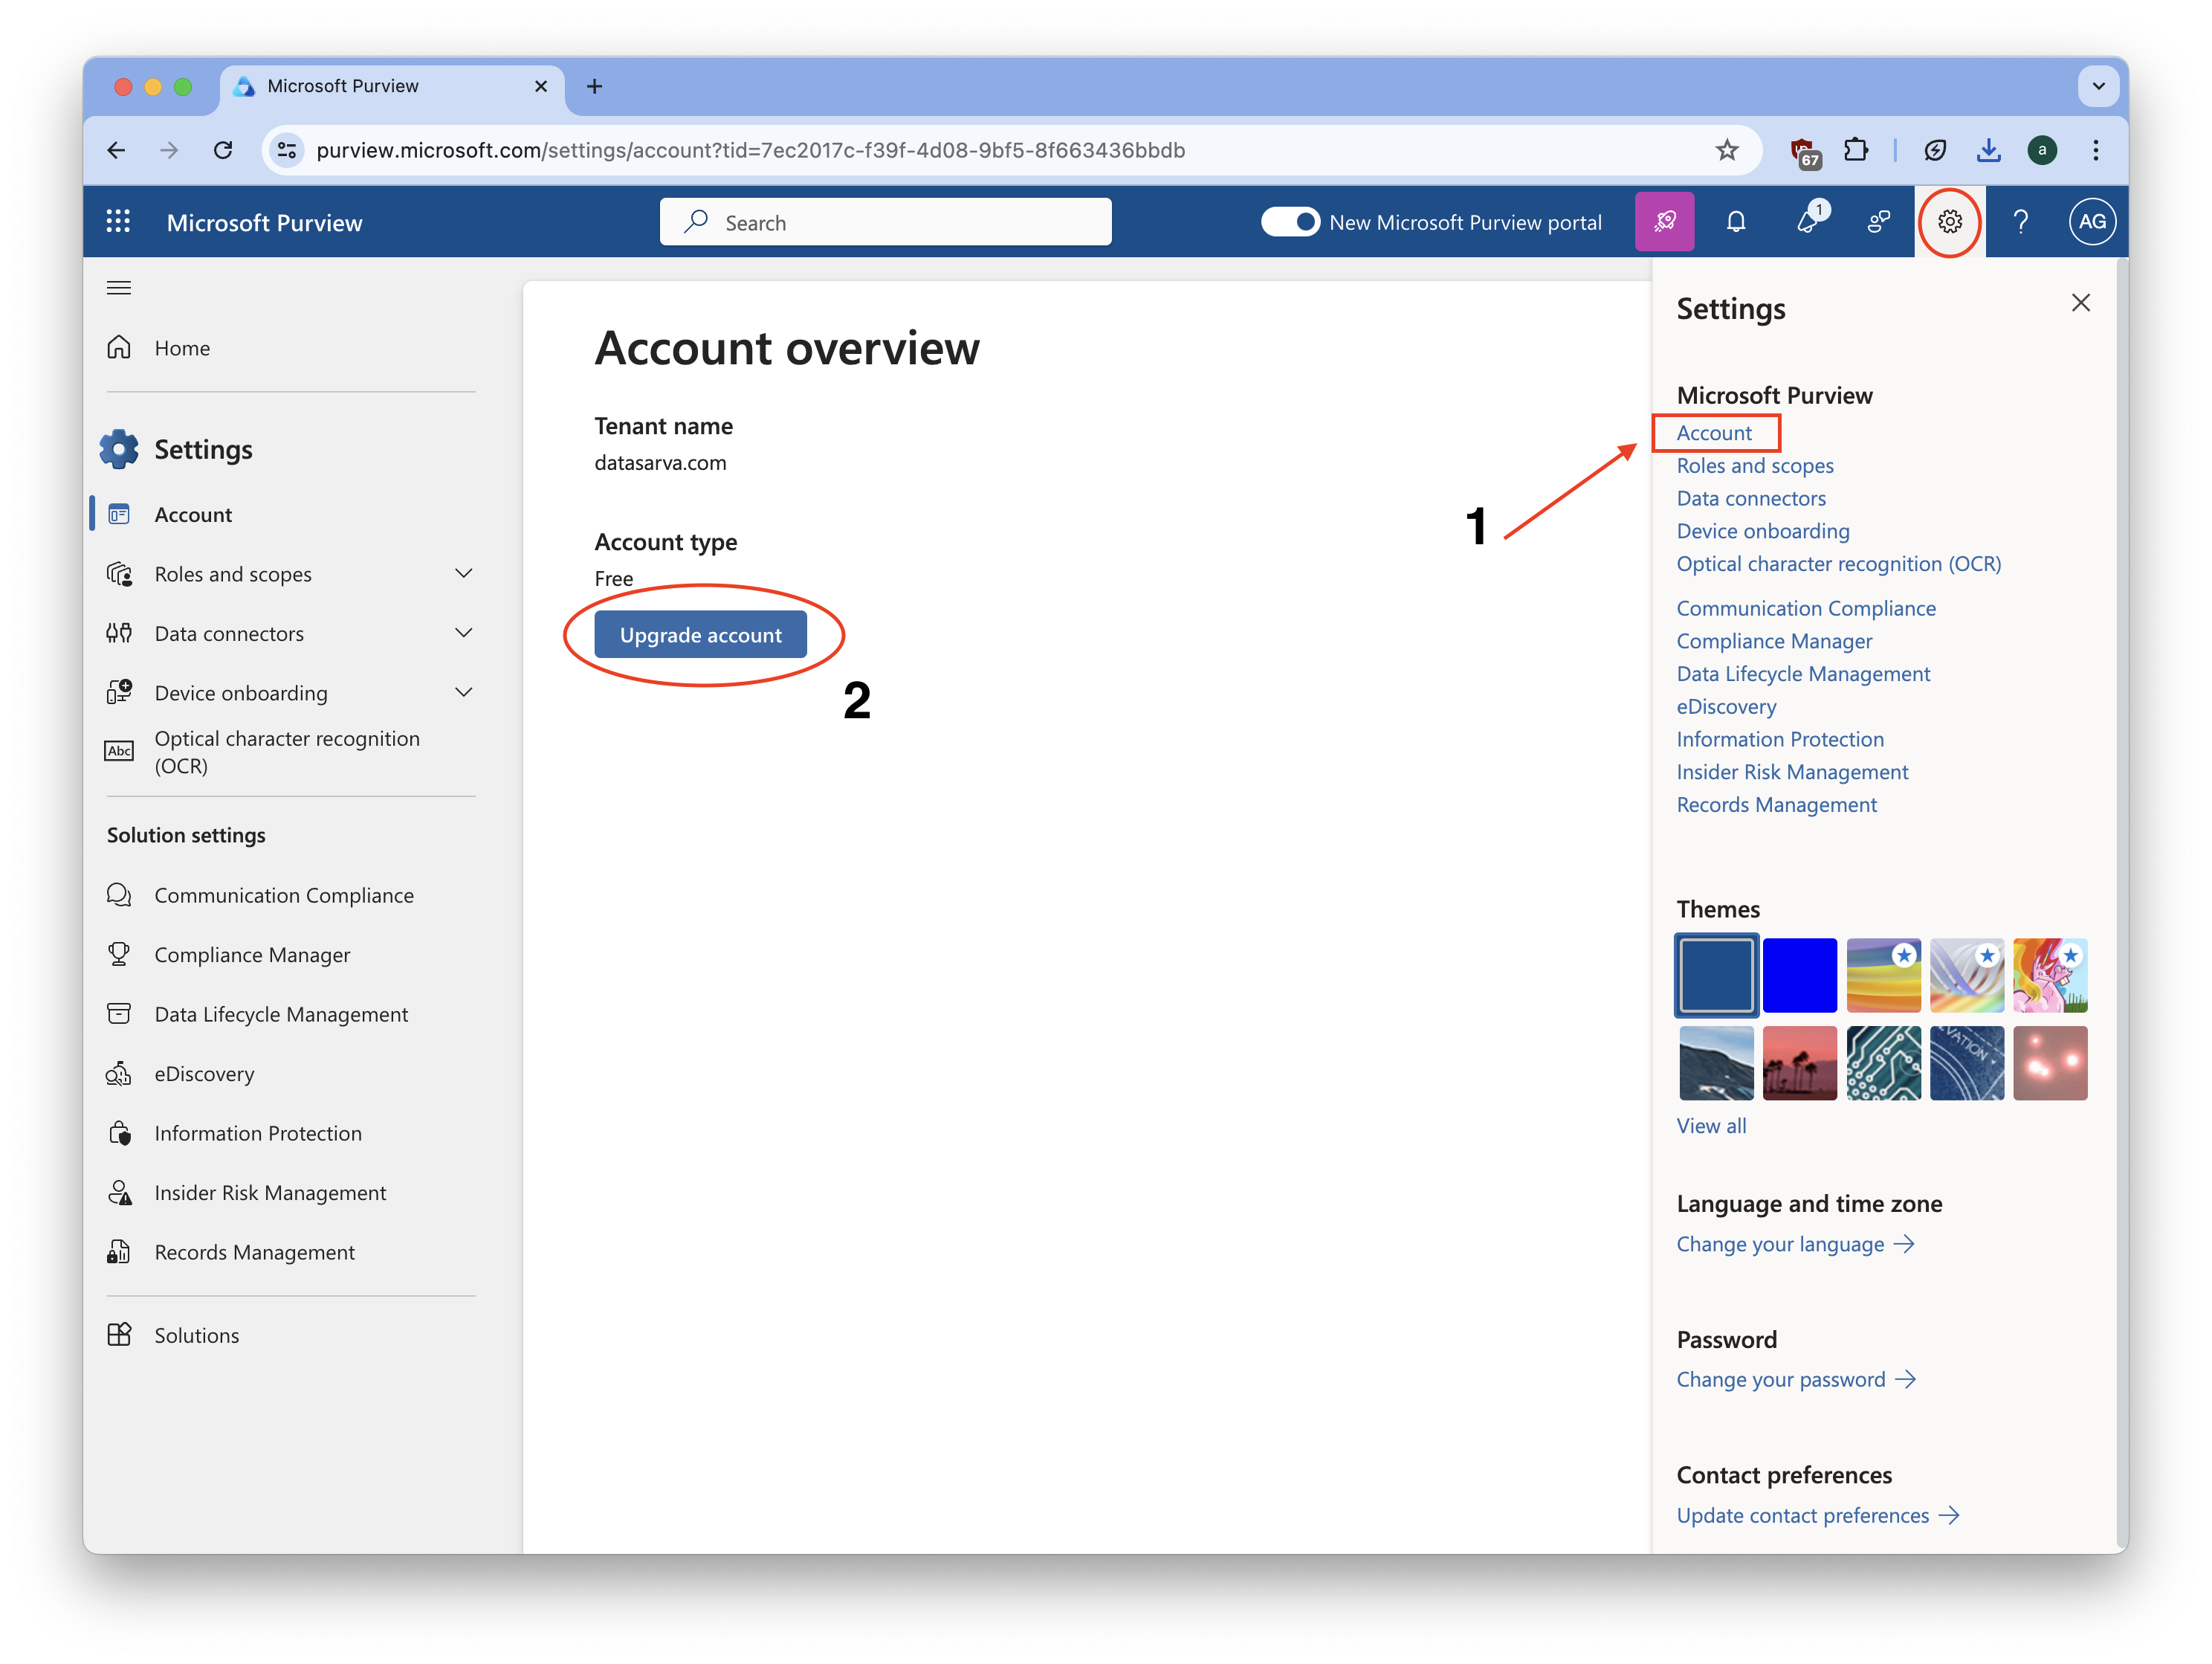Open browser extensions puzzle icon

click(1856, 150)
